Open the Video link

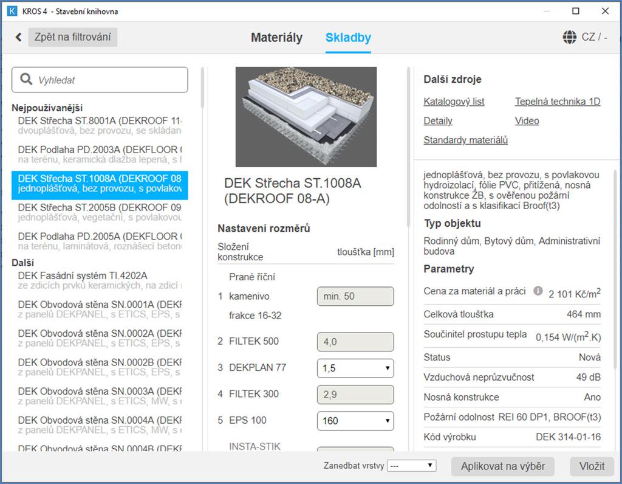[x=527, y=121]
